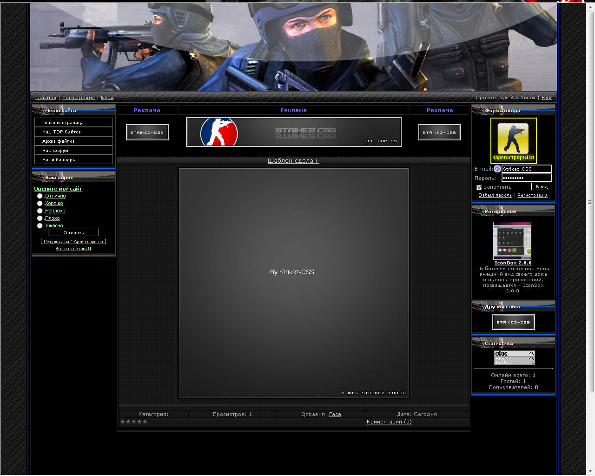Rate with the fifth star
This screenshot has height=476, width=595.
[x=145, y=422]
